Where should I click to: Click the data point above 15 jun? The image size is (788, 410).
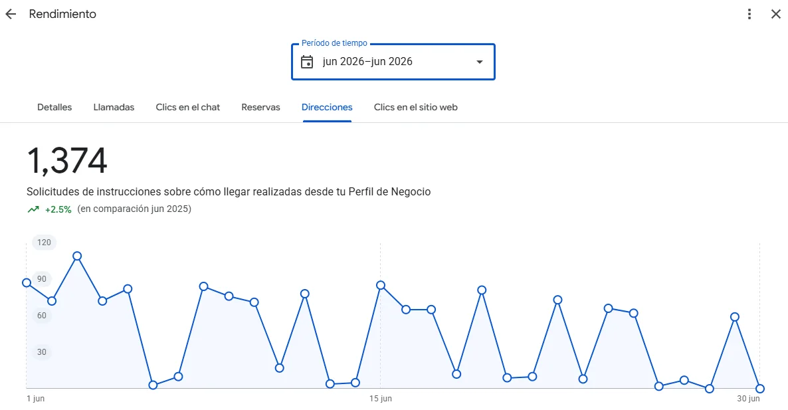click(381, 285)
